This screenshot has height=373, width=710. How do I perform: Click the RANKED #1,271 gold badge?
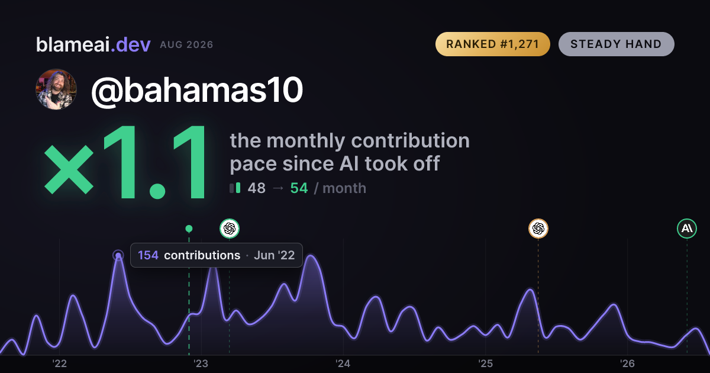coord(493,44)
